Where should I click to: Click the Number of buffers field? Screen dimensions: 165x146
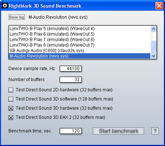[x=71, y=80]
